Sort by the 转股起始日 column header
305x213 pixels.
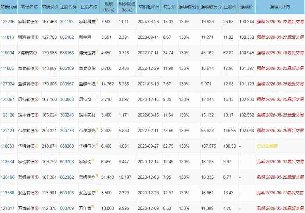pos(149,7)
